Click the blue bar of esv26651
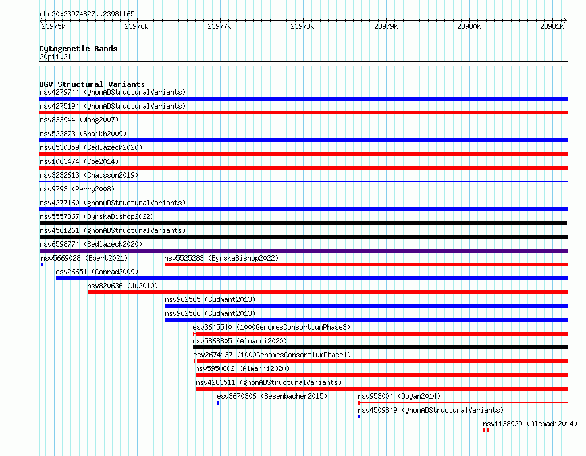 (311, 278)
